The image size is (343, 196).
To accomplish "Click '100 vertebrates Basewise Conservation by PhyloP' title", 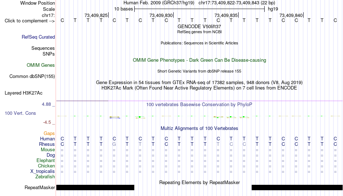I will tap(199, 105).
